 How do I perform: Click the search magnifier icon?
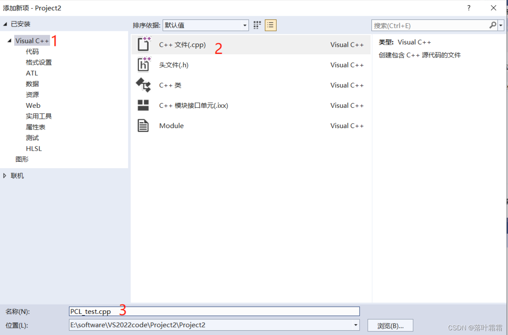point(493,25)
